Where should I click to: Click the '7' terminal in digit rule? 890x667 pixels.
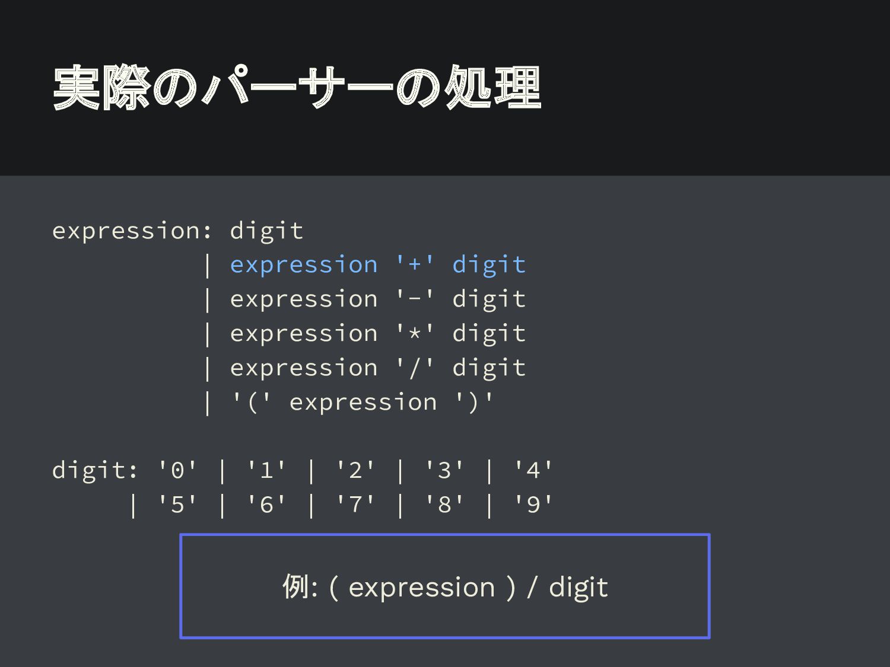coord(355,505)
